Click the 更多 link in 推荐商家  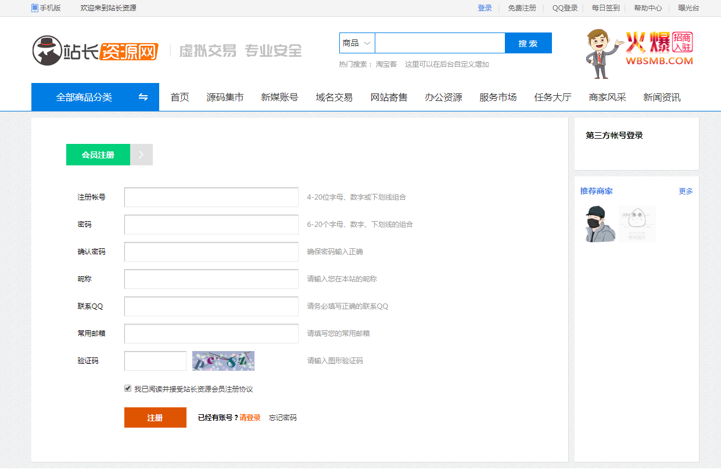coord(686,191)
